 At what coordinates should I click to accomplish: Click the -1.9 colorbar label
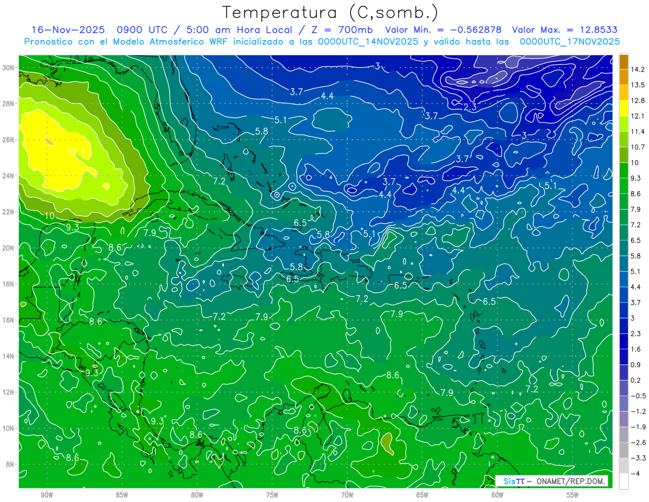pos(638,427)
